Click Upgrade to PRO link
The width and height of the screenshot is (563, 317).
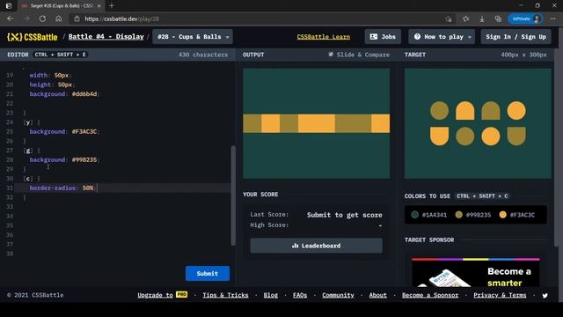point(162,295)
